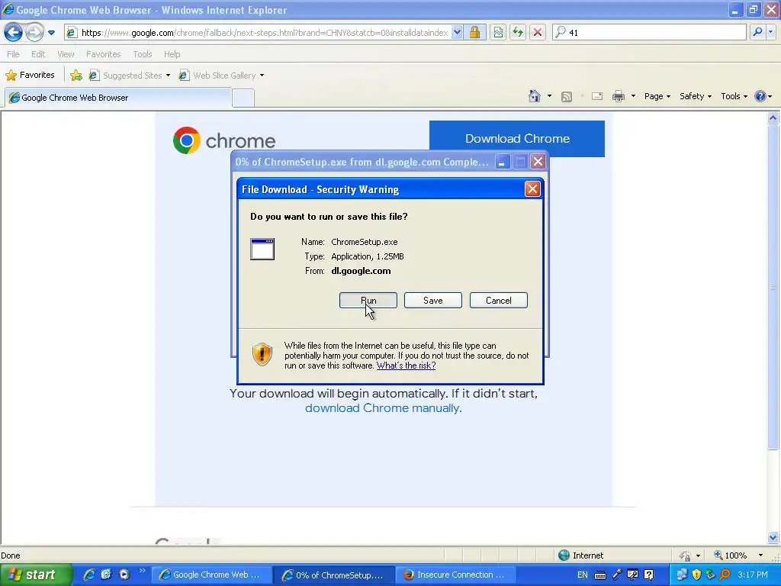The image size is (781, 586).
Task: Refresh the page with the green arrows
Action: pyautogui.click(x=518, y=33)
